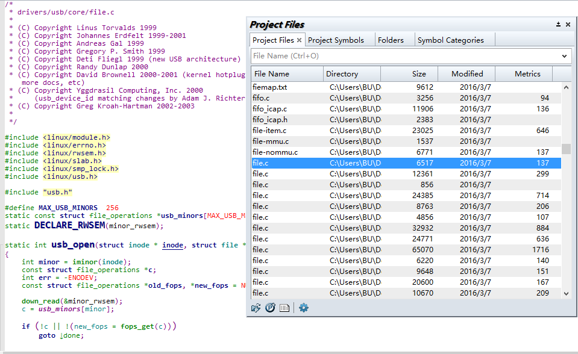Switch to the Project Symbols tab
This screenshot has height=354, width=578.
click(336, 40)
